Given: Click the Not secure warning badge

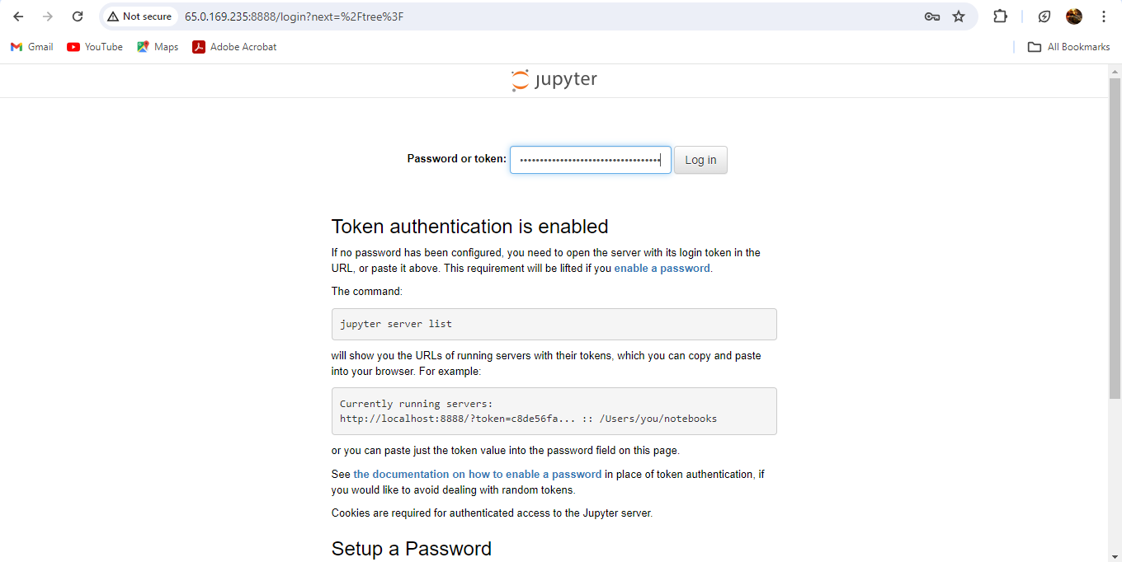Looking at the screenshot, I should (139, 16).
